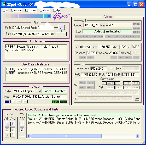
Task: Select audio stream 1 button
Action: pos(7,102)
